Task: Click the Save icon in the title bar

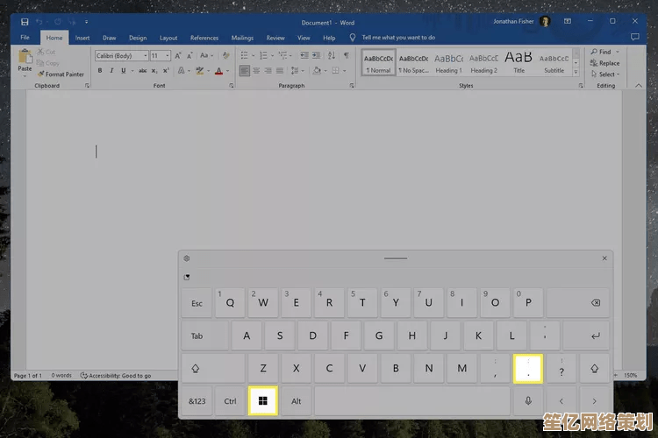Action: (x=24, y=22)
